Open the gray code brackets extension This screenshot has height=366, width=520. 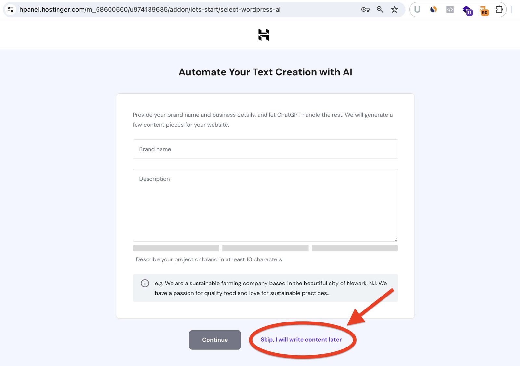click(x=450, y=9)
